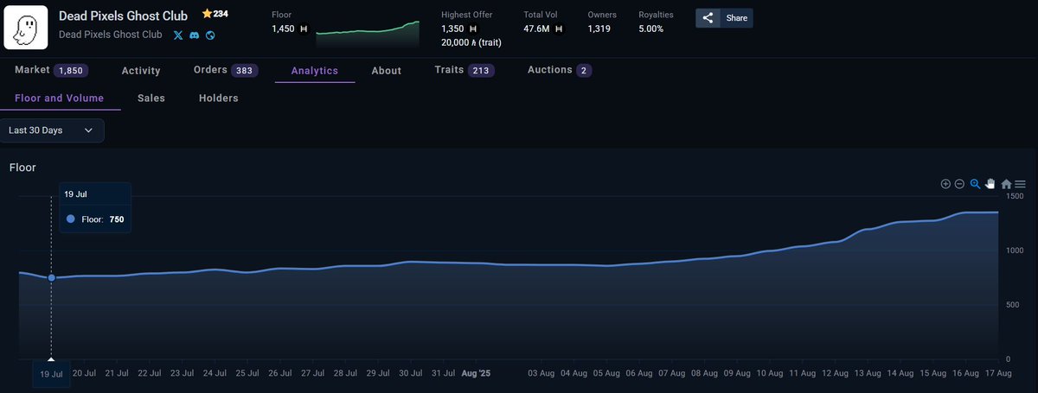The image size is (1038, 393).
Task: Reset chart zoom with home icon
Action: click(x=1006, y=184)
